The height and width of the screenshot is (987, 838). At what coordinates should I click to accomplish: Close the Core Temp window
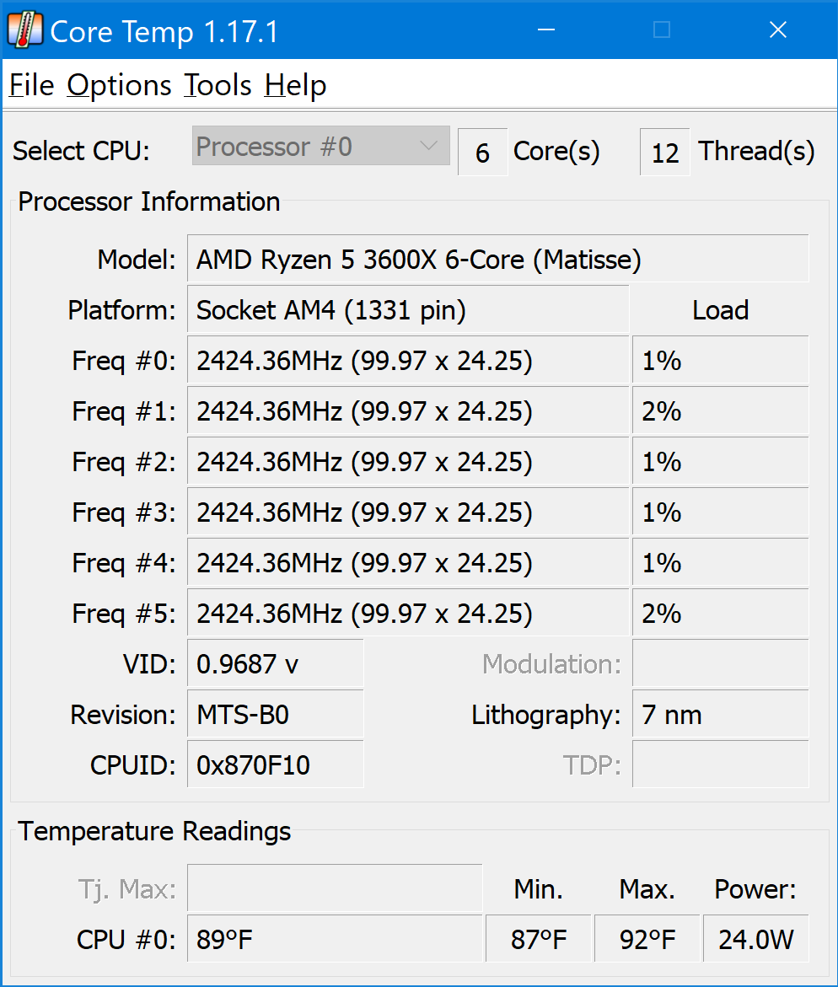tap(777, 30)
